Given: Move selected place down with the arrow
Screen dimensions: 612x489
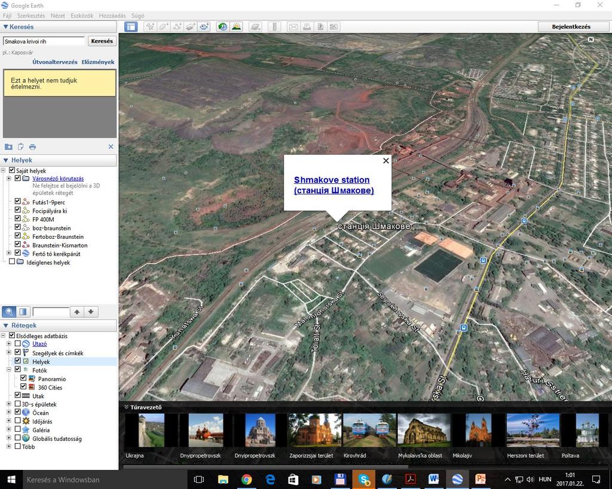Looking at the screenshot, I should (91, 312).
